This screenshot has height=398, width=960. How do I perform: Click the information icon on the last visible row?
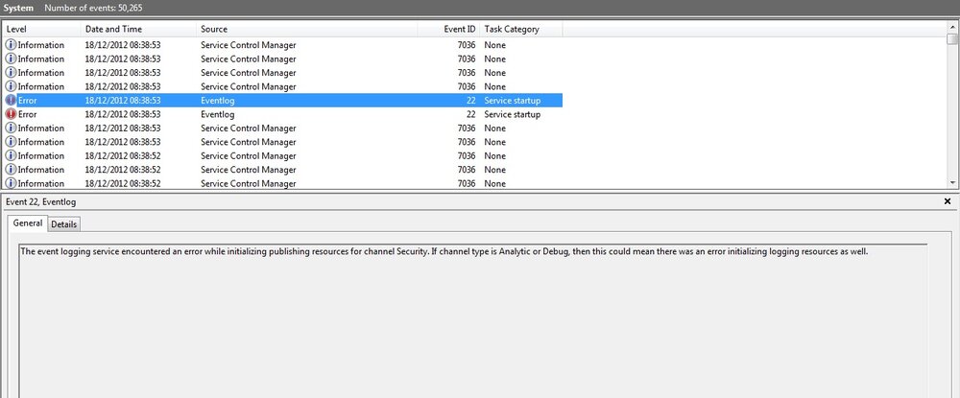[11, 183]
